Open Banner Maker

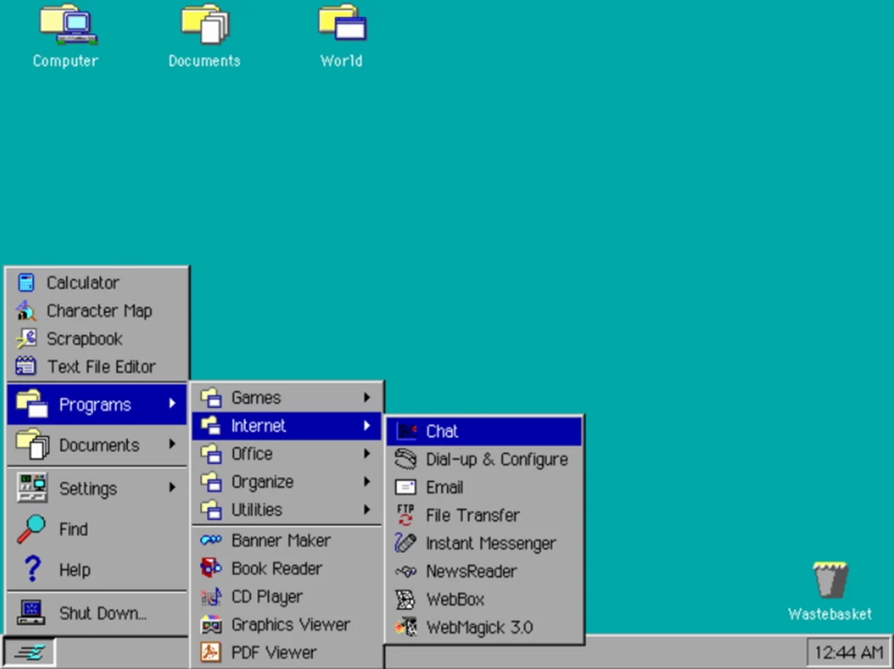coord(279,540)
